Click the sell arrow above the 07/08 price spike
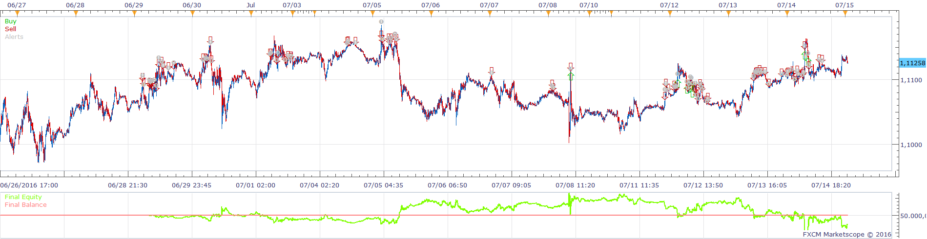 tap(571, 67)
